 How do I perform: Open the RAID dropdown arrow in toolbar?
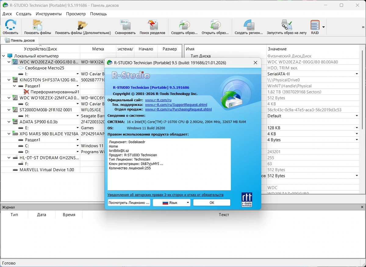click(324, 27)
